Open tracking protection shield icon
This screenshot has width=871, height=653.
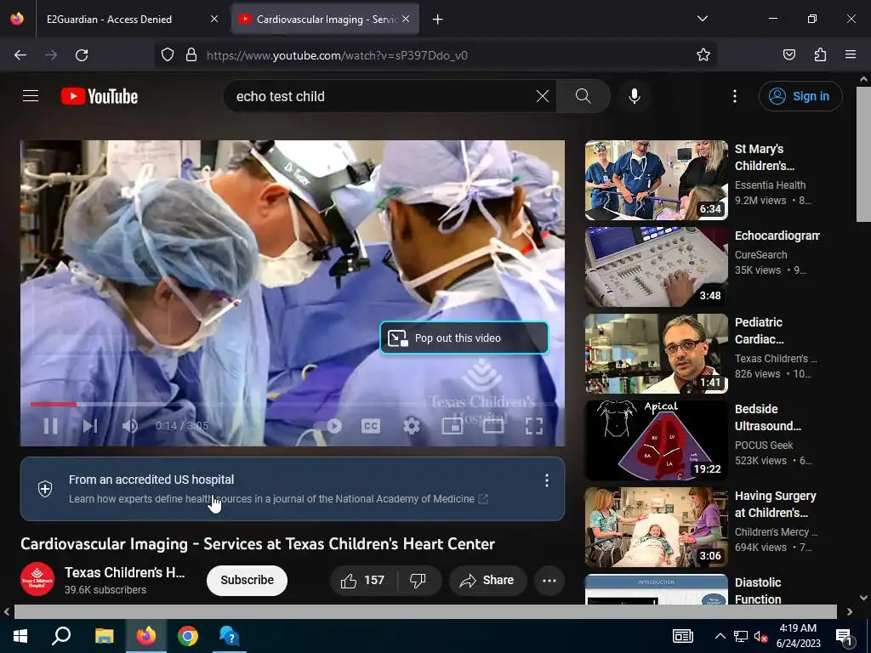(168, 55)
